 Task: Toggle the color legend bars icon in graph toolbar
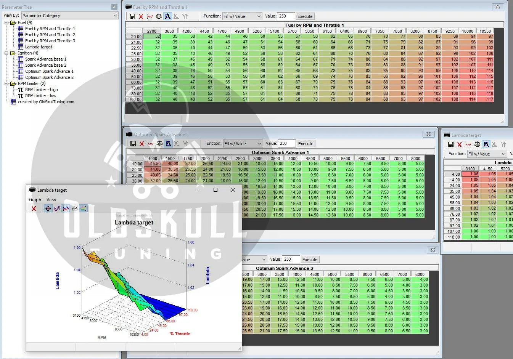(84, 208)
